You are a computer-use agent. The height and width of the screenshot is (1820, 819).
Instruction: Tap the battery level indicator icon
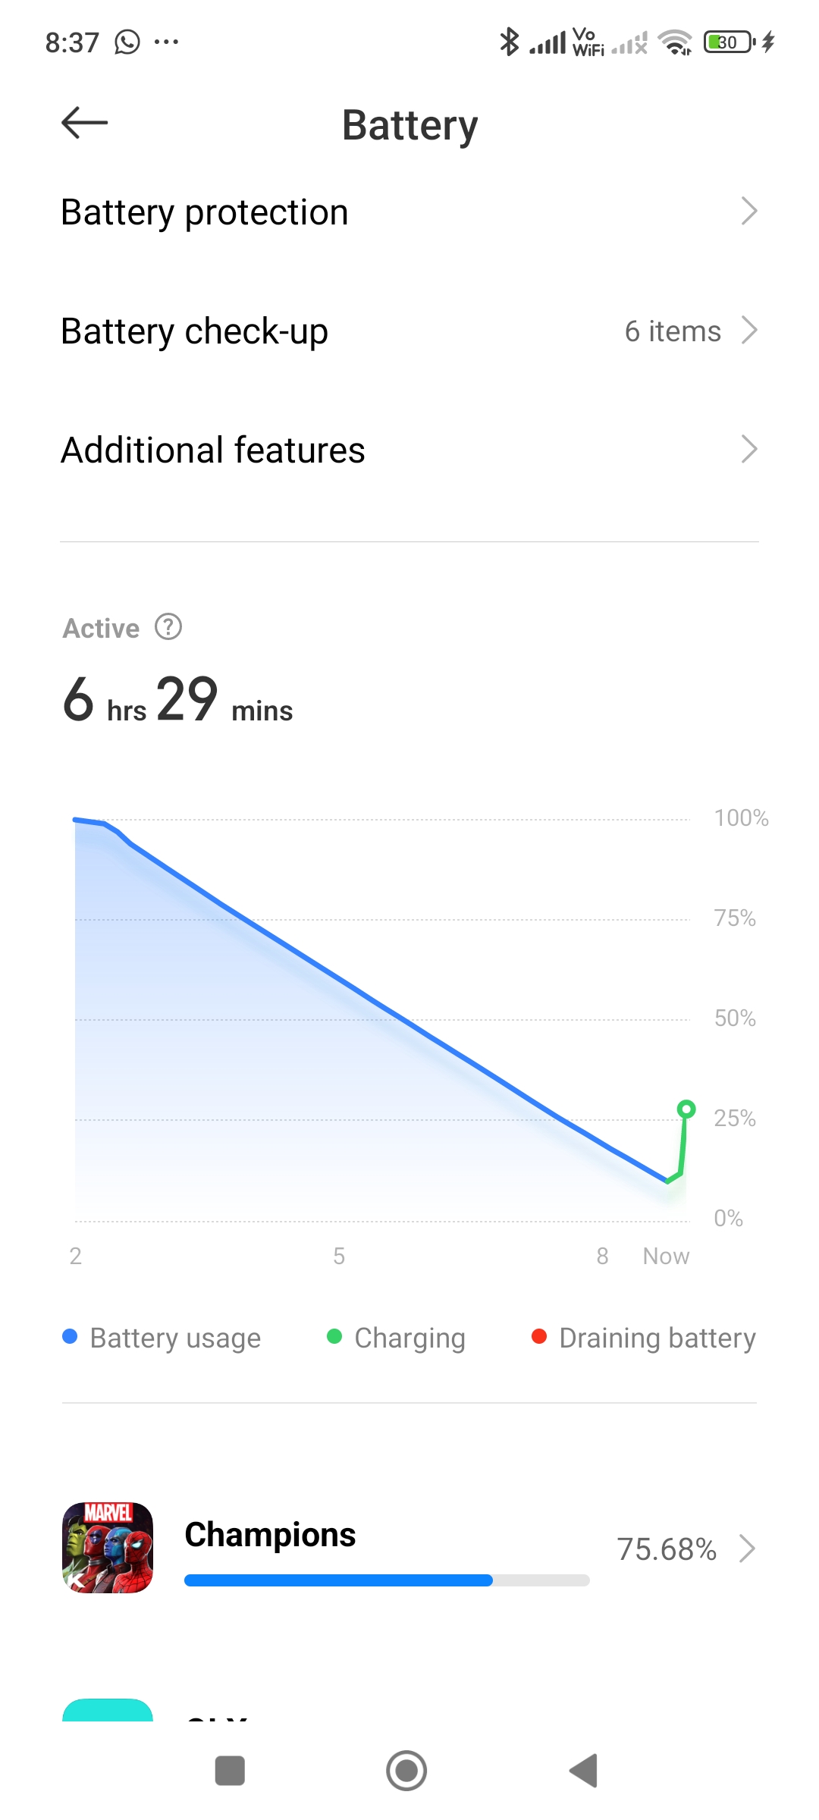(x=729, y=42)
